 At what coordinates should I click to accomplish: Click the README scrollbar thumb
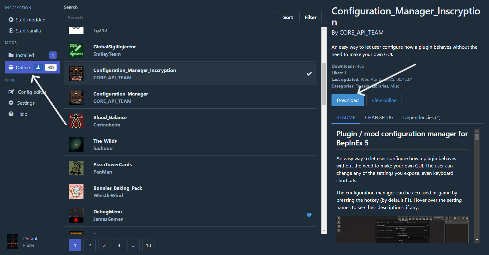coord(477,137)
